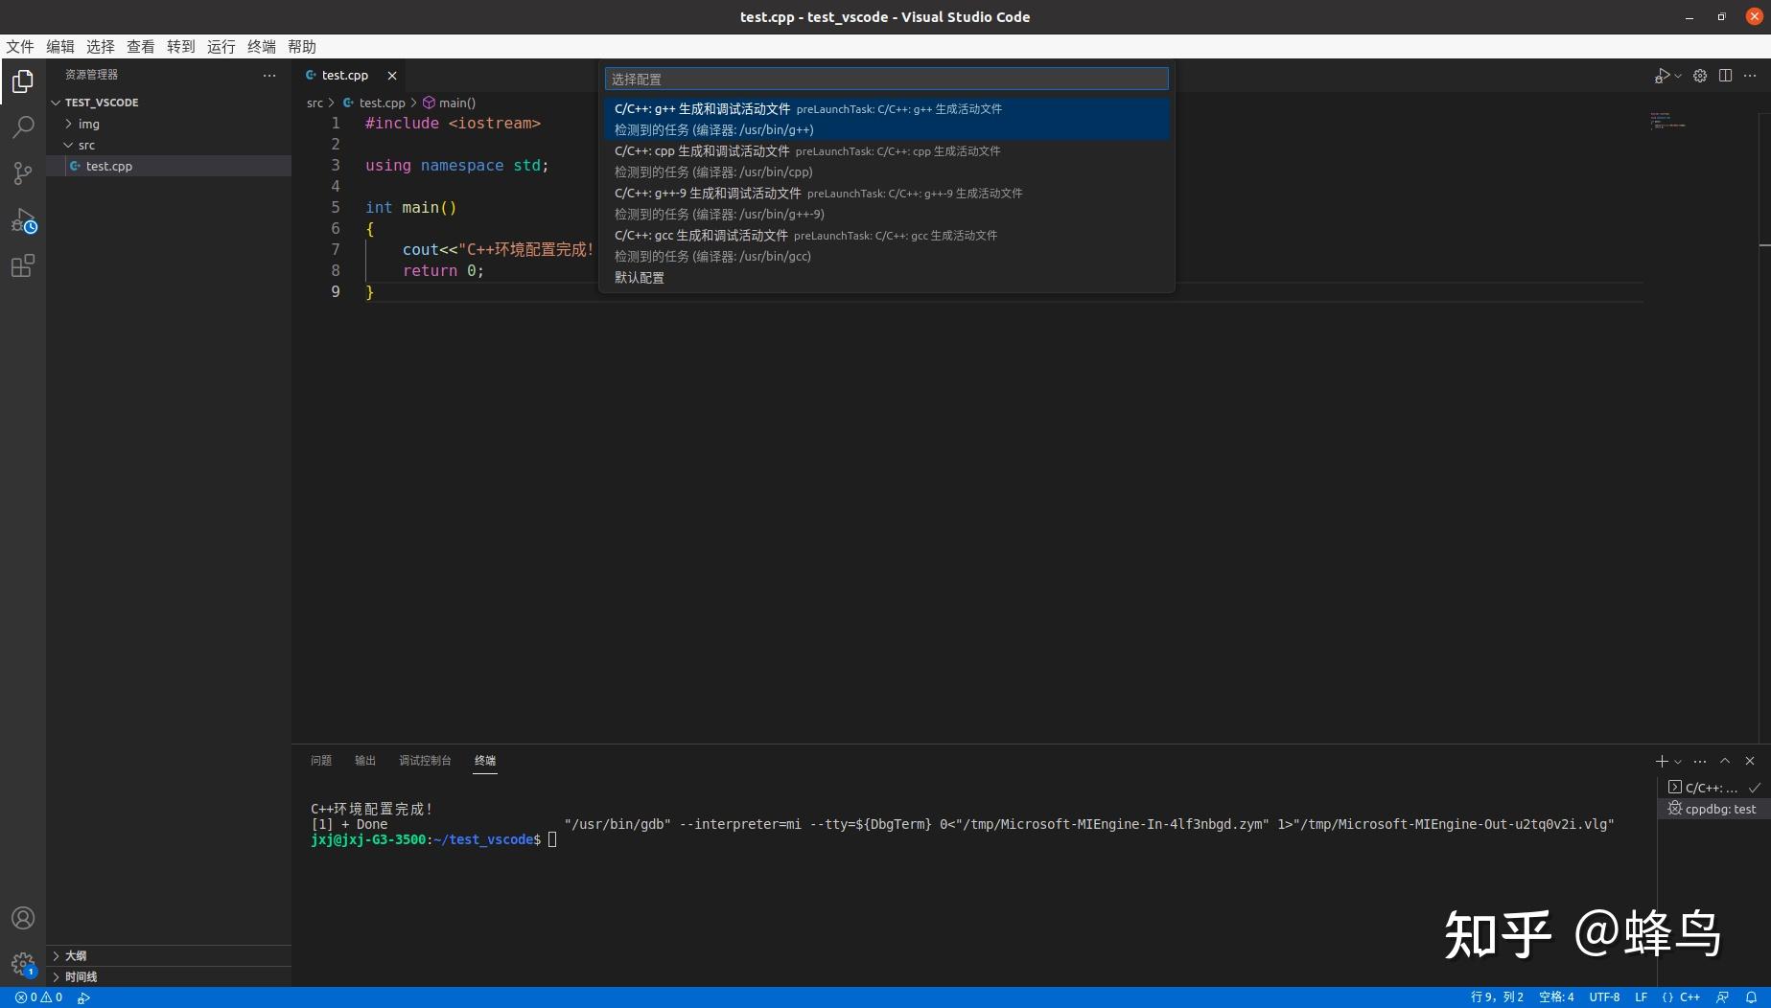Switch to the 调试控制台 tab

425,760
